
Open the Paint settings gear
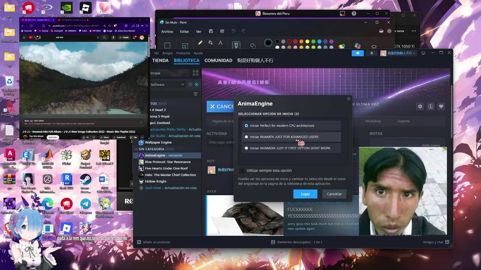(x=389, y=31)
